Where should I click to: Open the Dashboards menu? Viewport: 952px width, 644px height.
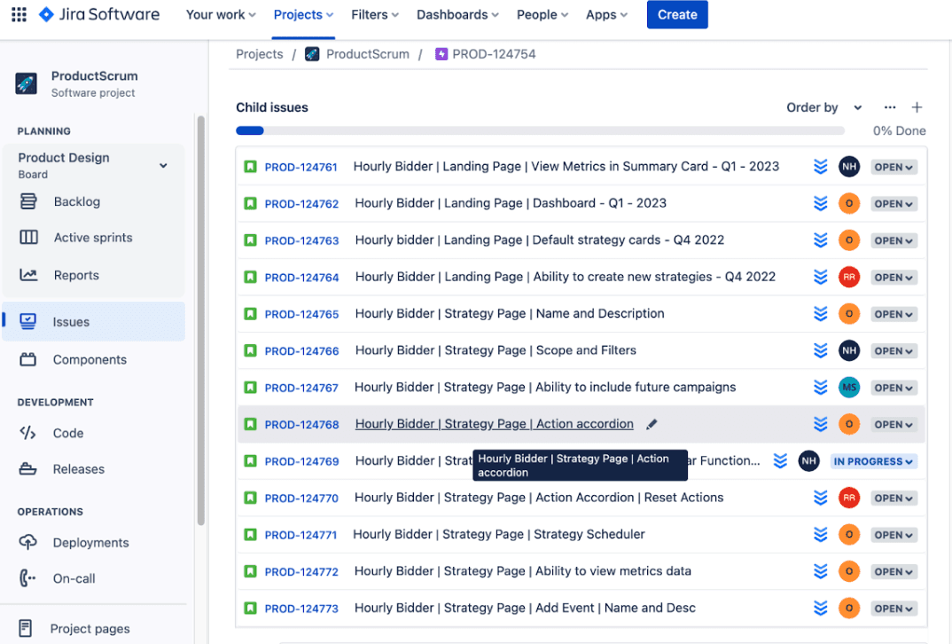(x=457, y=14)
